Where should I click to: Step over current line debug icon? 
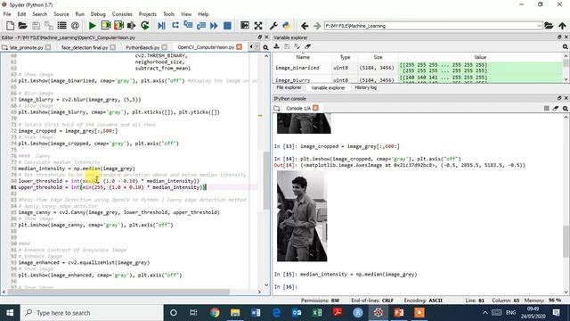click(x=175, y=26)
